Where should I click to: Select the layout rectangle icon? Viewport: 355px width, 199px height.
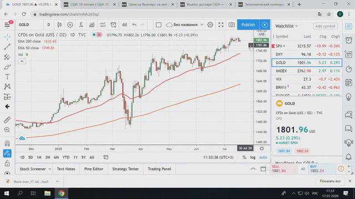pos(159,25)
